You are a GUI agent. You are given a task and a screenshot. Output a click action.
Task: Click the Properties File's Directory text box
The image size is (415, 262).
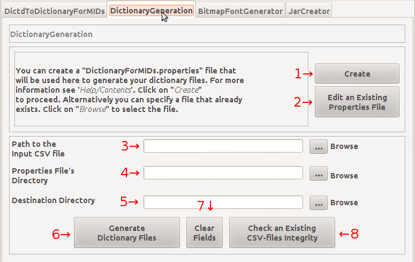point(223,173)
